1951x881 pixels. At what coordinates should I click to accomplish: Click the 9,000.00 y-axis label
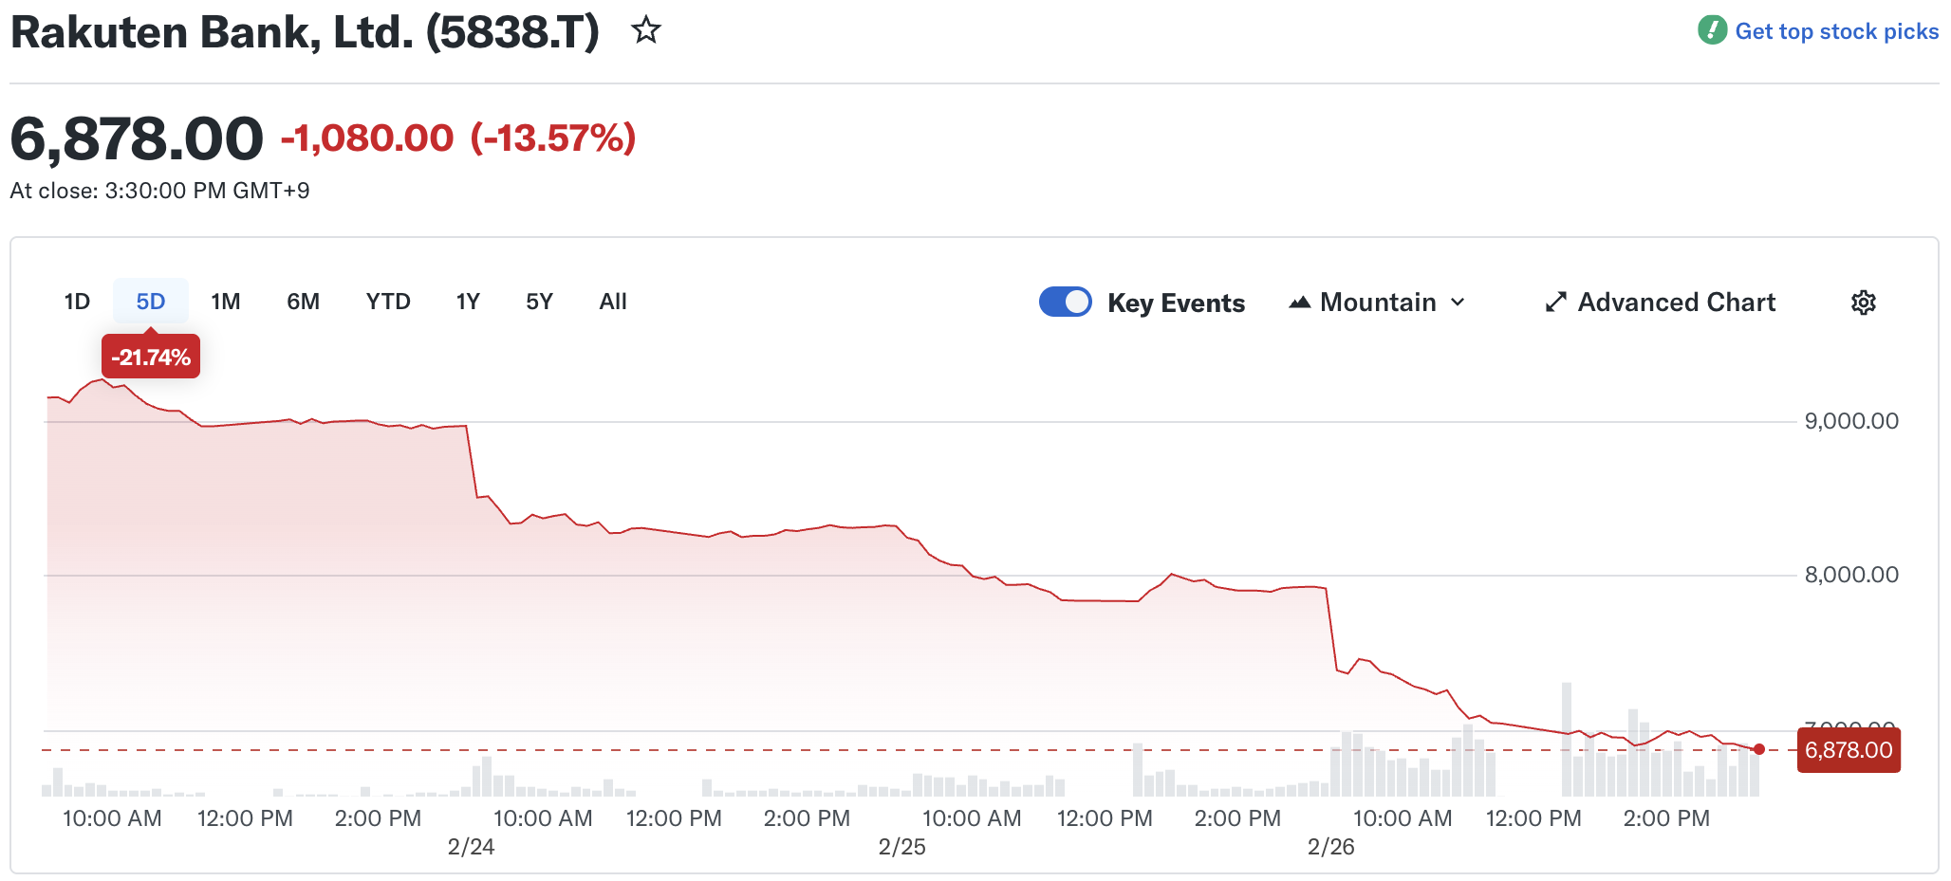click(x=1851, y=421)
